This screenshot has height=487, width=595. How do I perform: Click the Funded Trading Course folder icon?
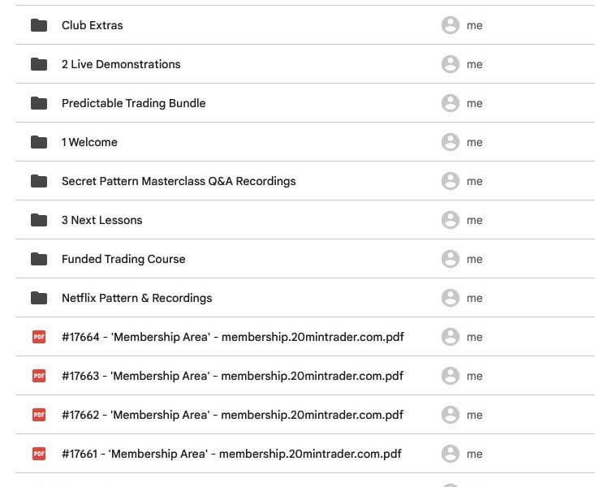point(39,259)
